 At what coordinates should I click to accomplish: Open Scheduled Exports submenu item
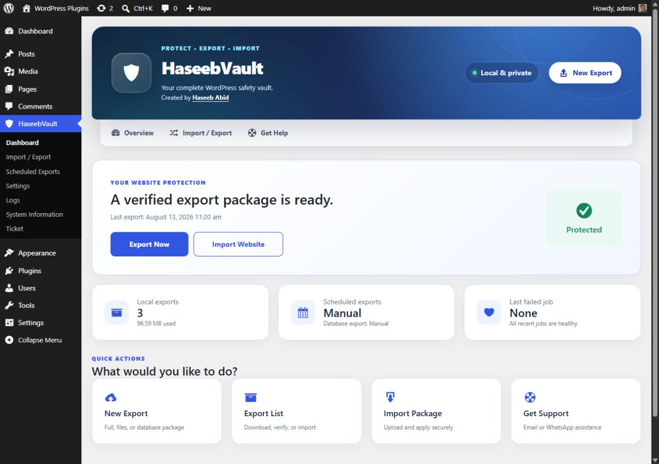pyautogui.click(x=33, y=171)
